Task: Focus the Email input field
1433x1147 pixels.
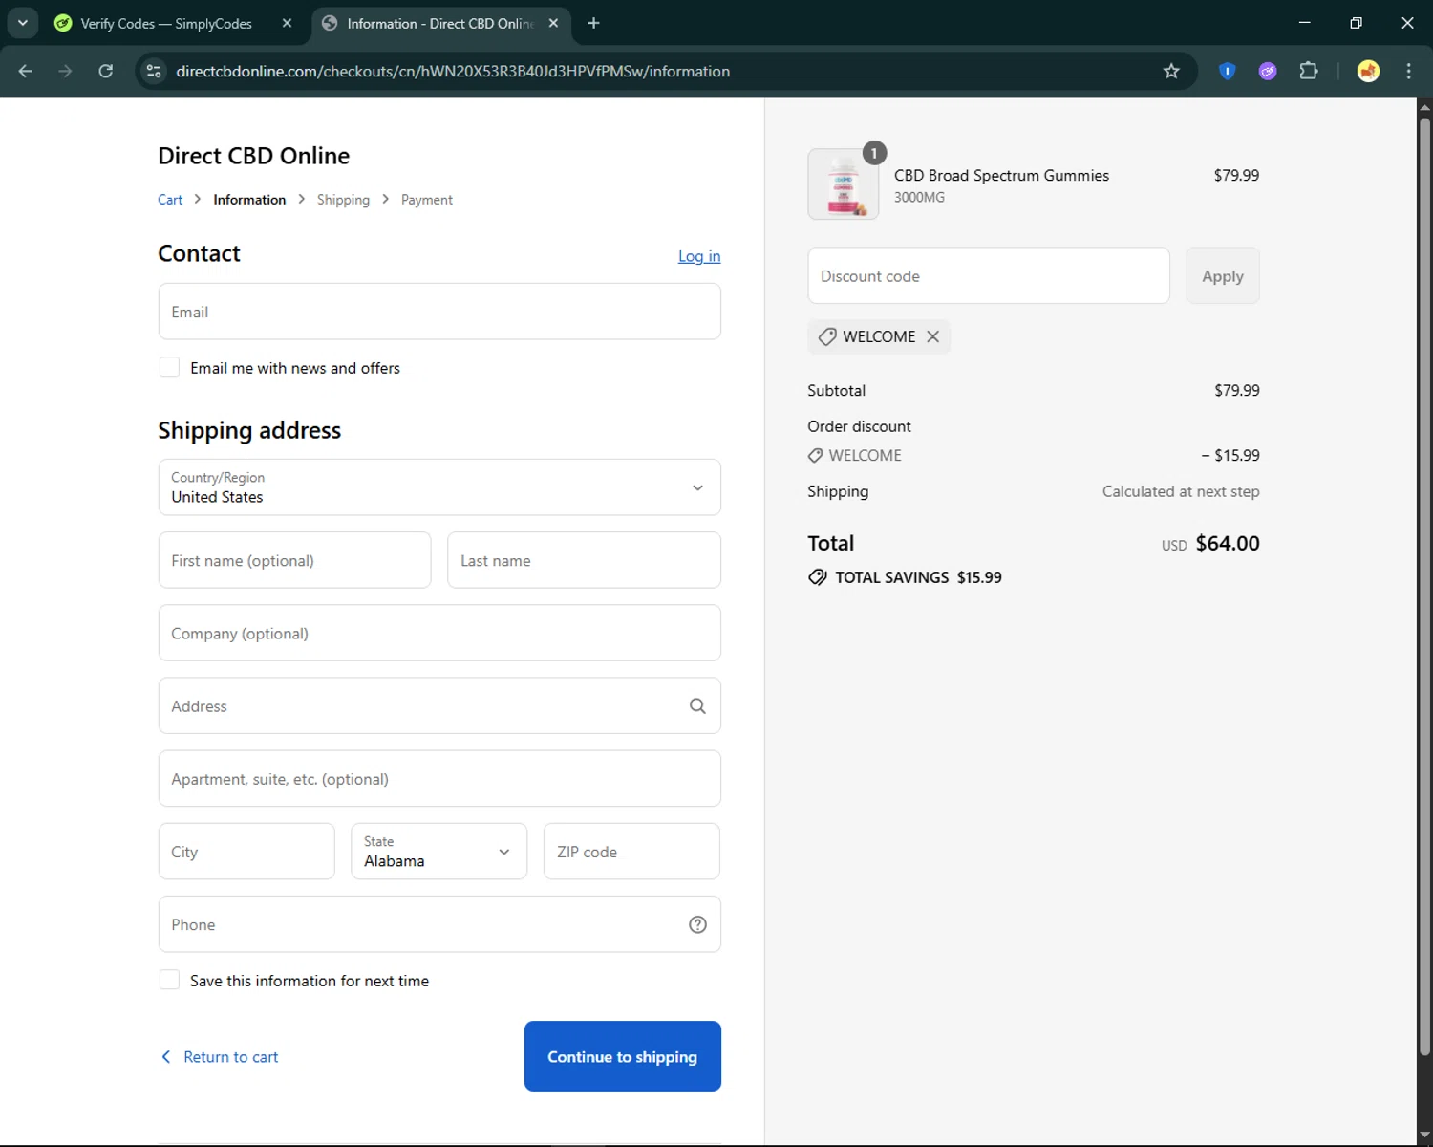Action: [x=439, y=312]
